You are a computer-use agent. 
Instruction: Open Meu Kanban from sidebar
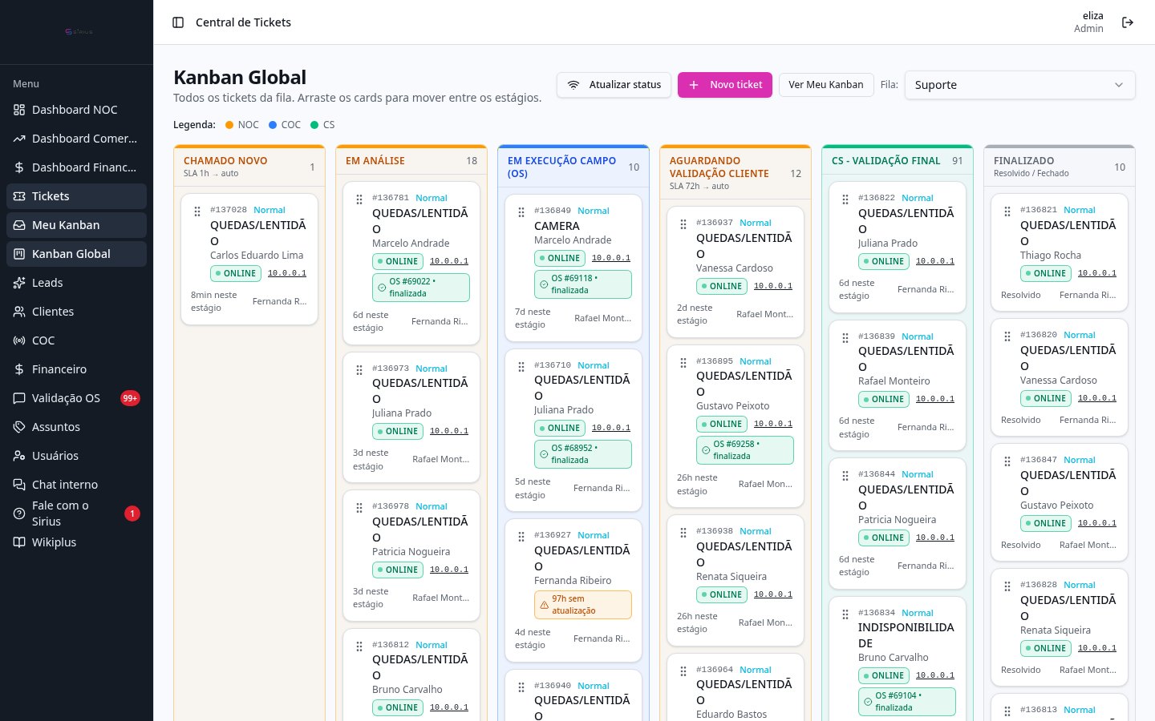pyautogui.click(x=76, y=225)
